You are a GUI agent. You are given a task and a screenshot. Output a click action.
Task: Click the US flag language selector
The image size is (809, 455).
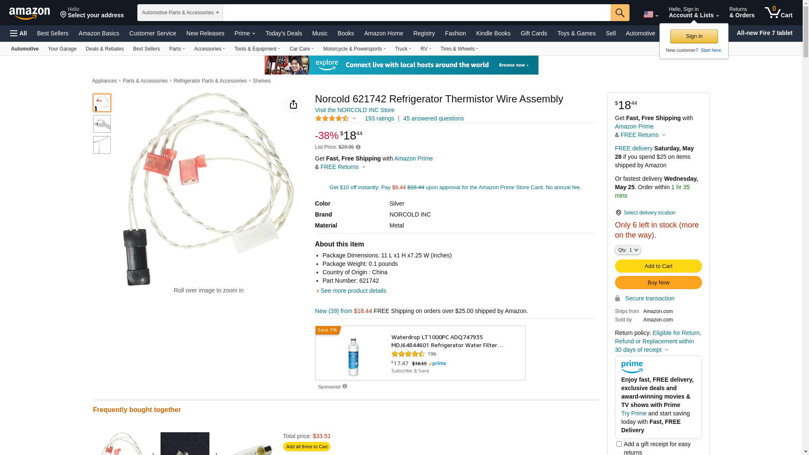pos(650,15)
